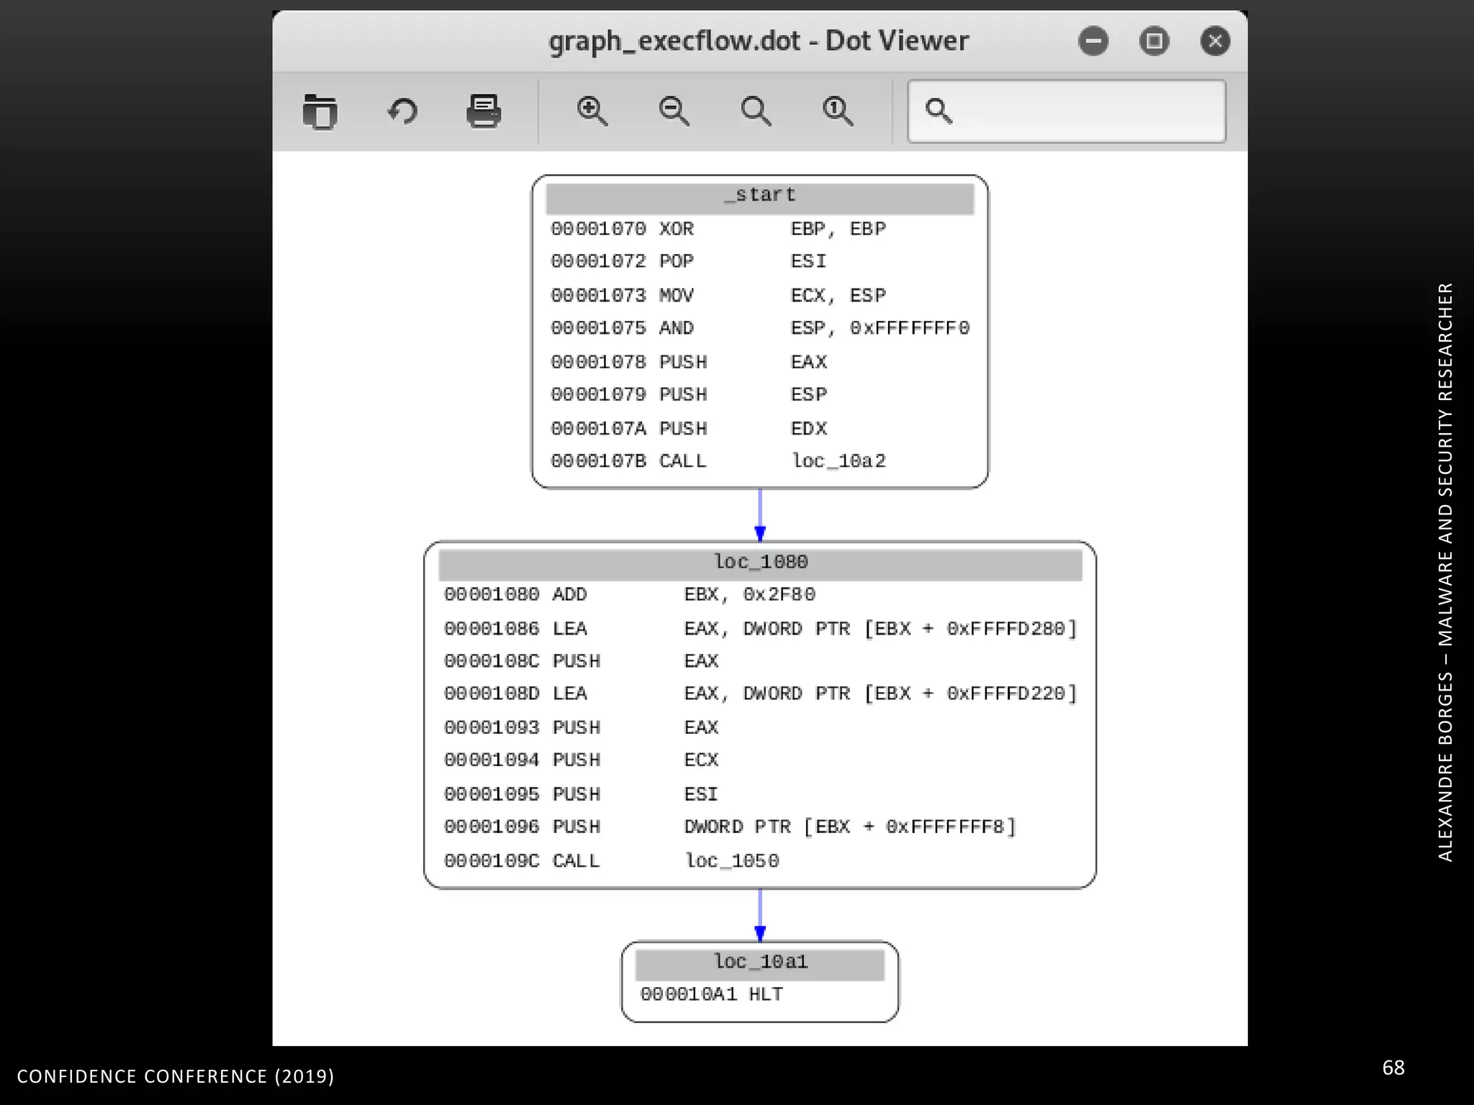The height and width of the screenshot is (1105, 1474).
Task: Click the search magnifier in find field
Action: [939, 111]
